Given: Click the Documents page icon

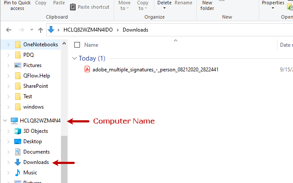Looking at the screenshot, I should (x=18, y=152).
